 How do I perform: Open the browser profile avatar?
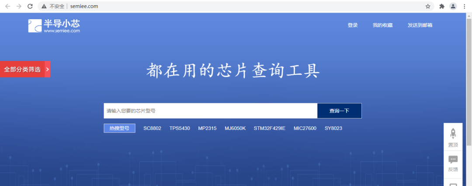(453, 6)
